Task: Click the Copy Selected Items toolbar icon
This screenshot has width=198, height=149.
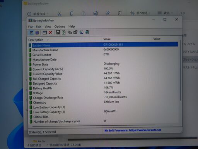Action: pyautogui.click(x=70, y=32)
